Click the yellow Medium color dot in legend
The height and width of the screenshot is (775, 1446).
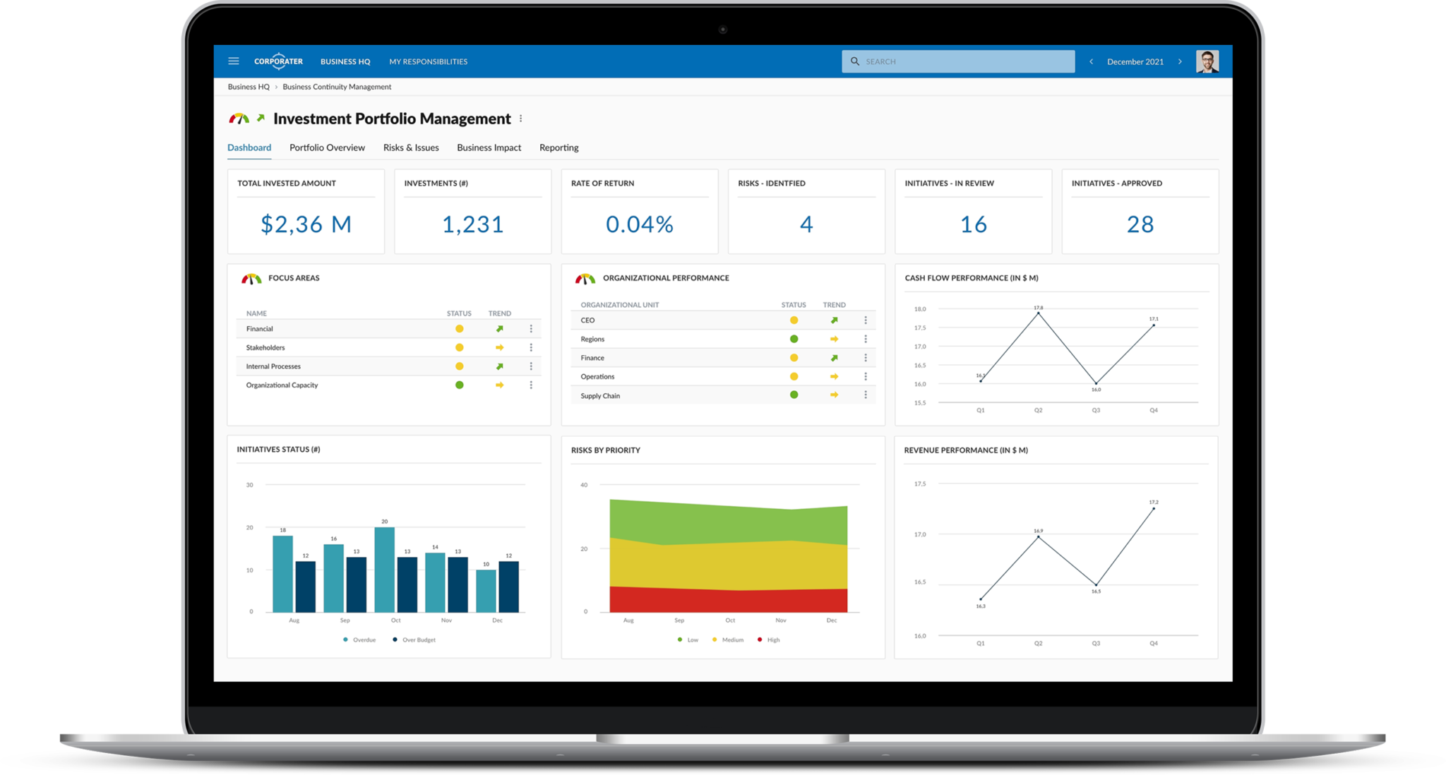pos(714,639)
